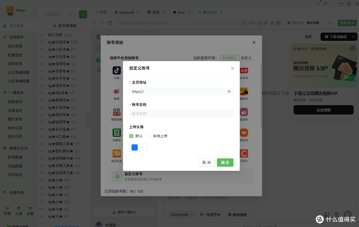The width and height of the screenshot is (359, 227).
Task: Expand the log★小红书★ group
Action: (x=42, y=50)
